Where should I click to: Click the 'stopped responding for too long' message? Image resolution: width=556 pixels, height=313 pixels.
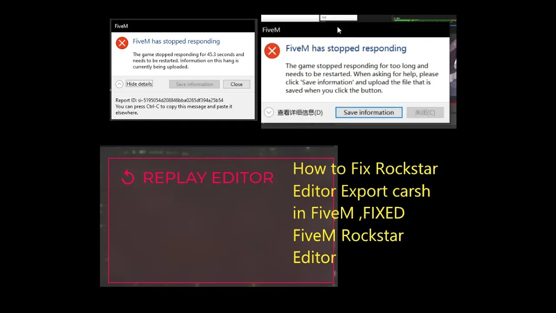362,78
